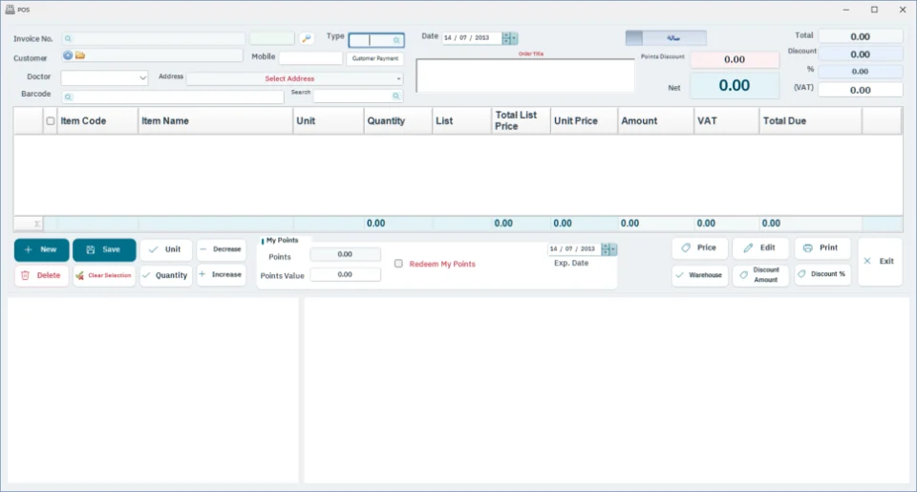Click the Invoice No. input field
This screenshot has height=492, width=917.
(x=154, y=38)
